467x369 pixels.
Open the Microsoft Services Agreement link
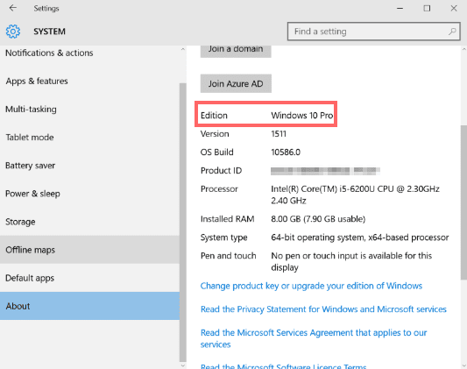tap(314, 338)
